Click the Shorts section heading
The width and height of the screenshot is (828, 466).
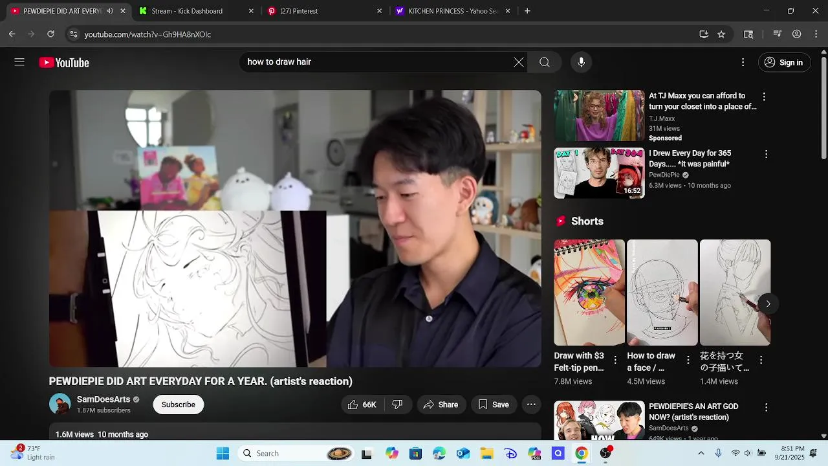point(587,221)
